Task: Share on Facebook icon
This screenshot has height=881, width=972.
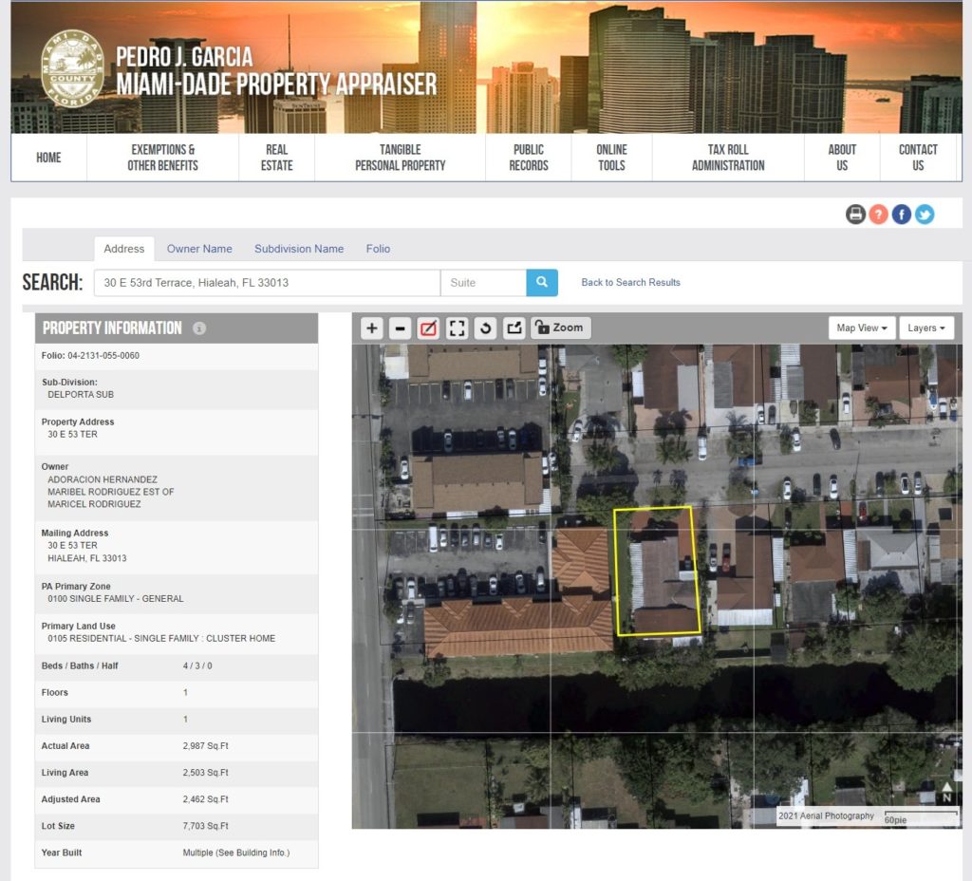Action: tap(901, 215)
